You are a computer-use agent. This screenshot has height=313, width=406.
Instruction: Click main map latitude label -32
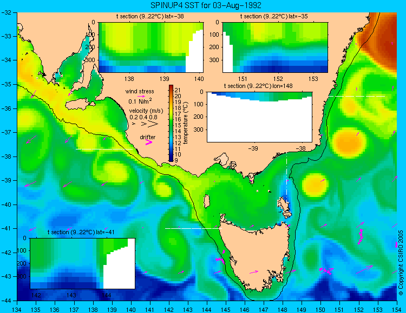point(6,12)
